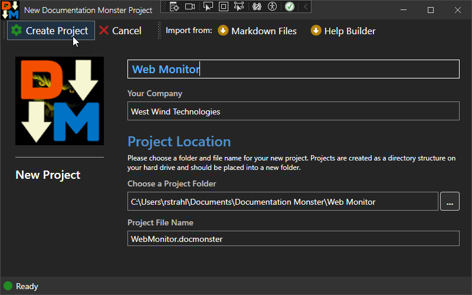Maximize the New Documentation Monster Project window
Screen dimensions: 472x295
tap(431, 10)
